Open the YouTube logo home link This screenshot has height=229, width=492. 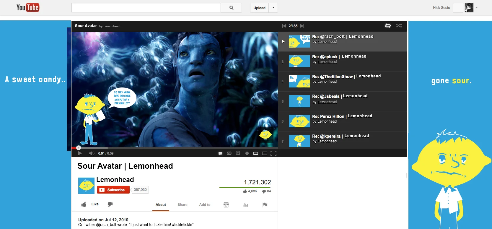[x=28, y=7]
